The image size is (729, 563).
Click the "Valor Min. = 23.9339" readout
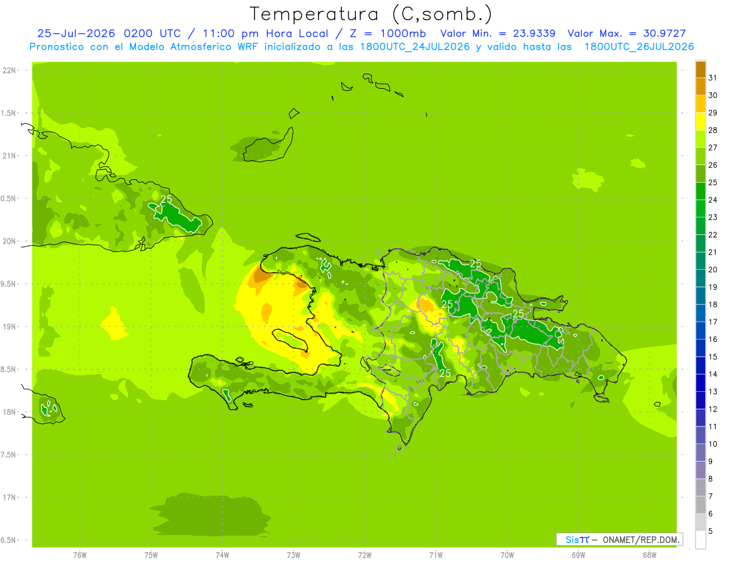[x=498, y=33]
